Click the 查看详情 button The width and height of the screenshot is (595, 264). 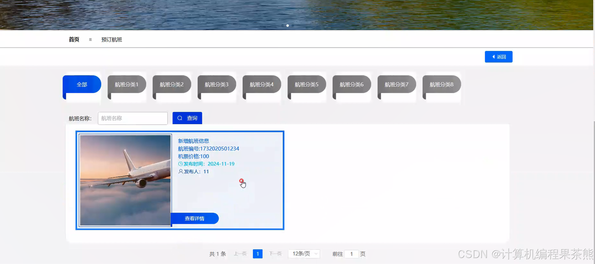[195, 218]
